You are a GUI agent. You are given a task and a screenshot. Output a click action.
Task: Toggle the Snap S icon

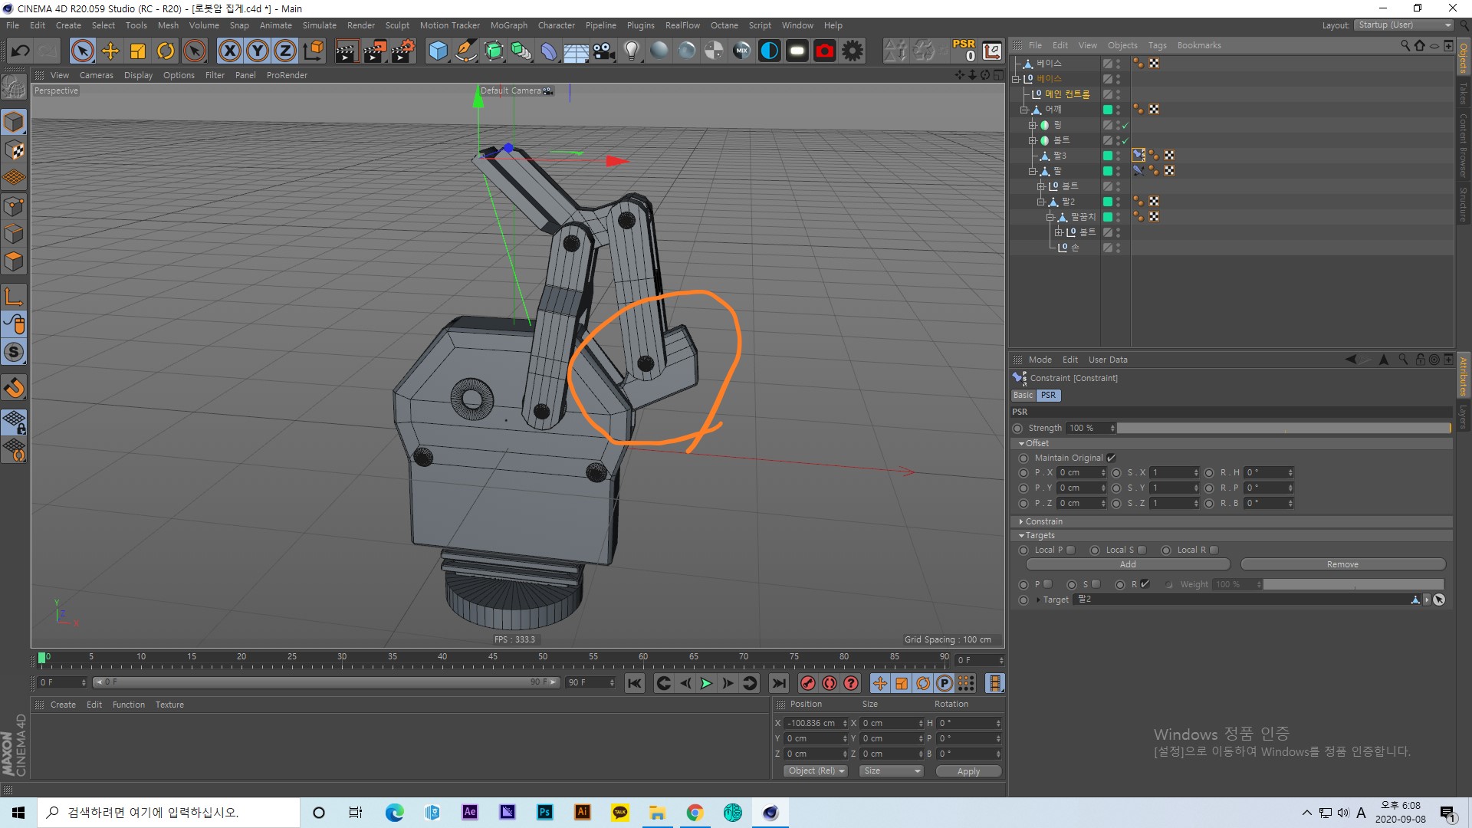14,352
